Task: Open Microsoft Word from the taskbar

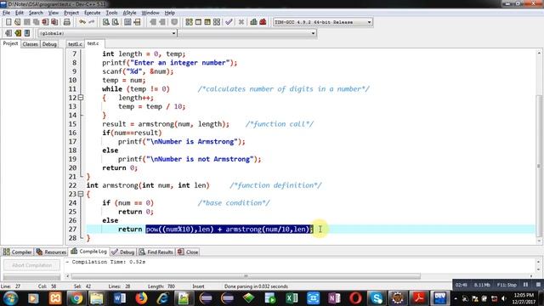Action: pyautogui.click(x=119, y=298)
